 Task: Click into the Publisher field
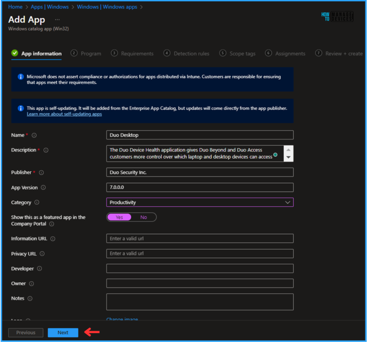coord(200,172)
